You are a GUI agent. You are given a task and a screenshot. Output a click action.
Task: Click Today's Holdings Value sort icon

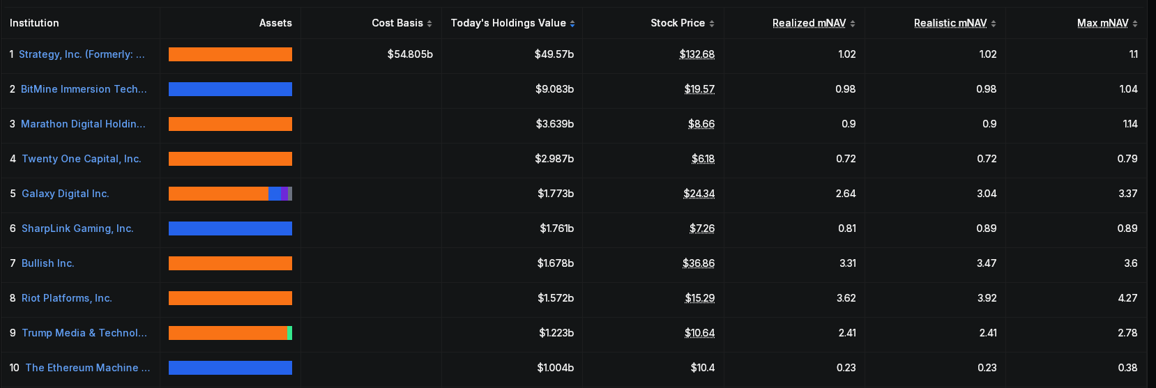tap(572, 24)
